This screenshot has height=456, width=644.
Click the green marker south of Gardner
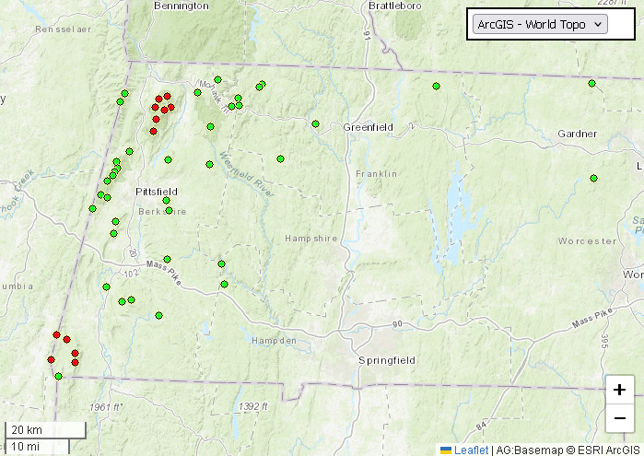pos(594,179)
